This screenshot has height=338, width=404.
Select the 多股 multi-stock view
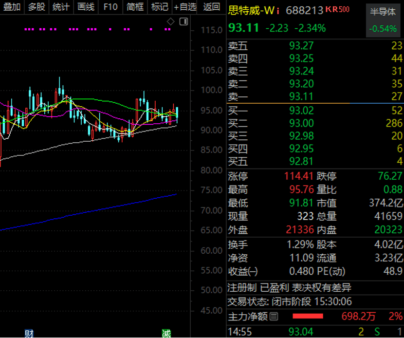[x=37, y=7]
